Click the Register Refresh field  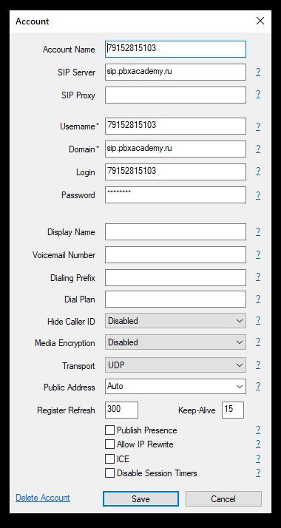pyautogui.click(x=121, y=410)
